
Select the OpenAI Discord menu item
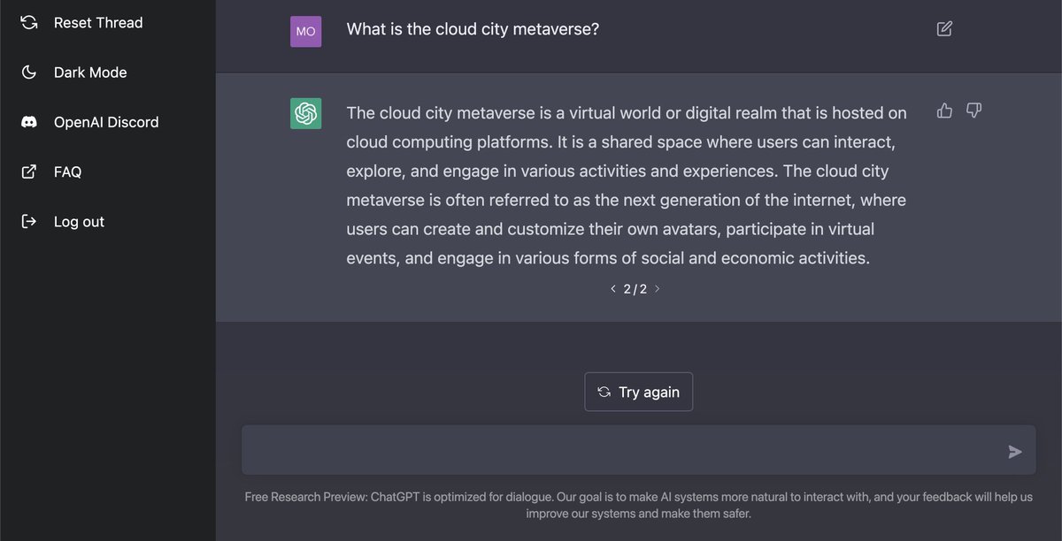click(108, 121)
